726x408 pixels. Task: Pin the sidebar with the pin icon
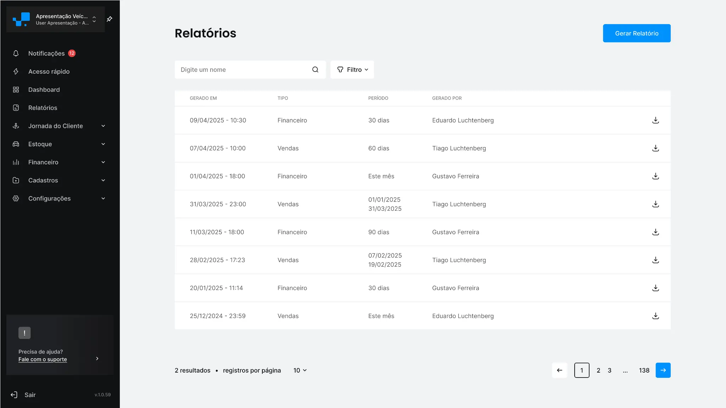pos(110,19)
